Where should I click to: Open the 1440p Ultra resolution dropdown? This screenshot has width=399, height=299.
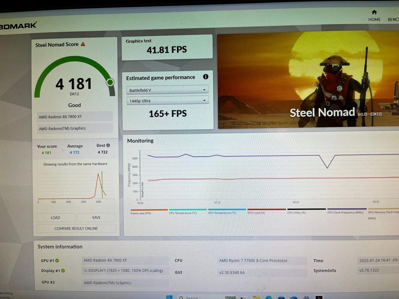click(168, 101)
